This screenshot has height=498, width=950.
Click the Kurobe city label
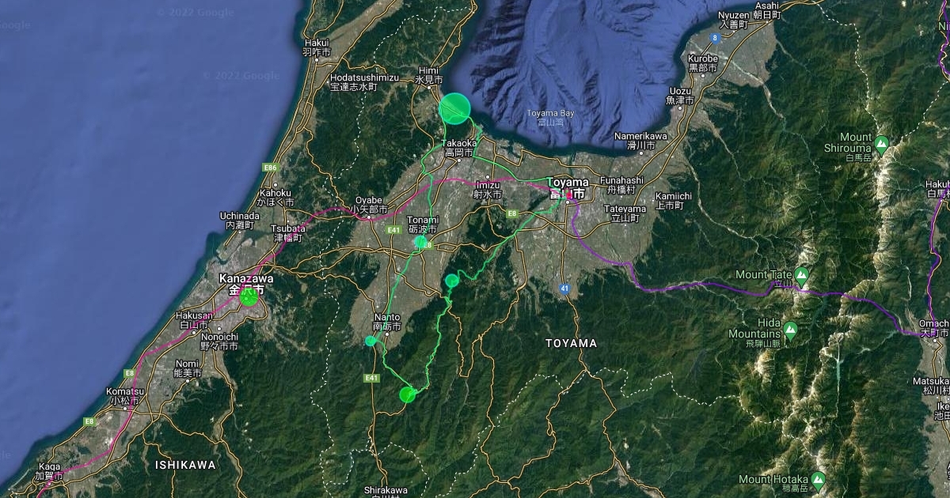tap(702, 63)
